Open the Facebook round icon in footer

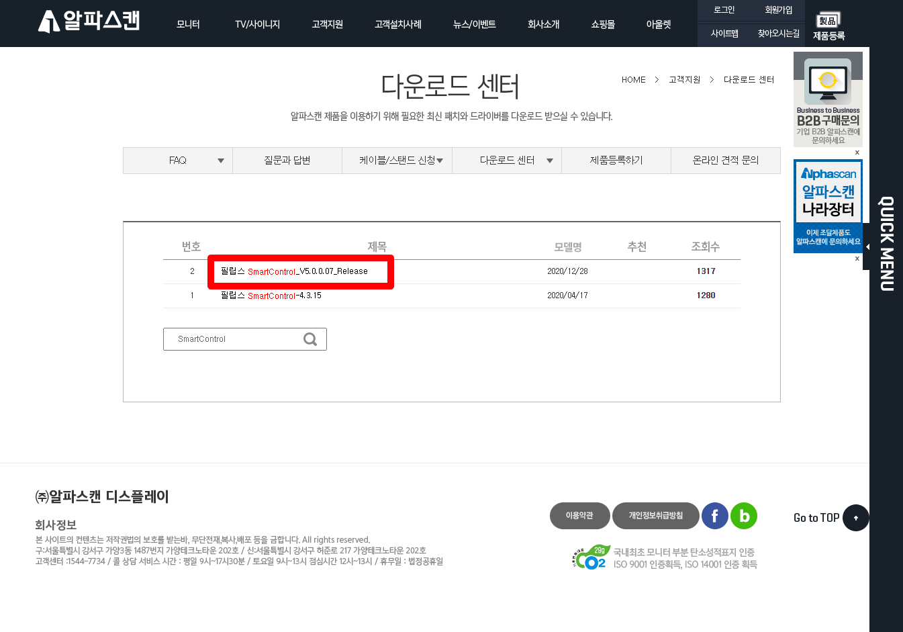tap(715, 516)
